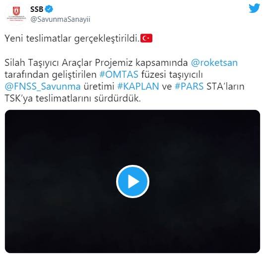Image resolution: width=265 pixels, height=257 pixels.
Task: Click the word 'STA'ların'
Action: pyautogui.click(x=225, y=86)
